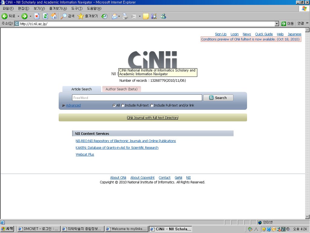Open the About Copyright footer link
The width and height of the screenshot is (310, 233).
[x=142, y=177]
